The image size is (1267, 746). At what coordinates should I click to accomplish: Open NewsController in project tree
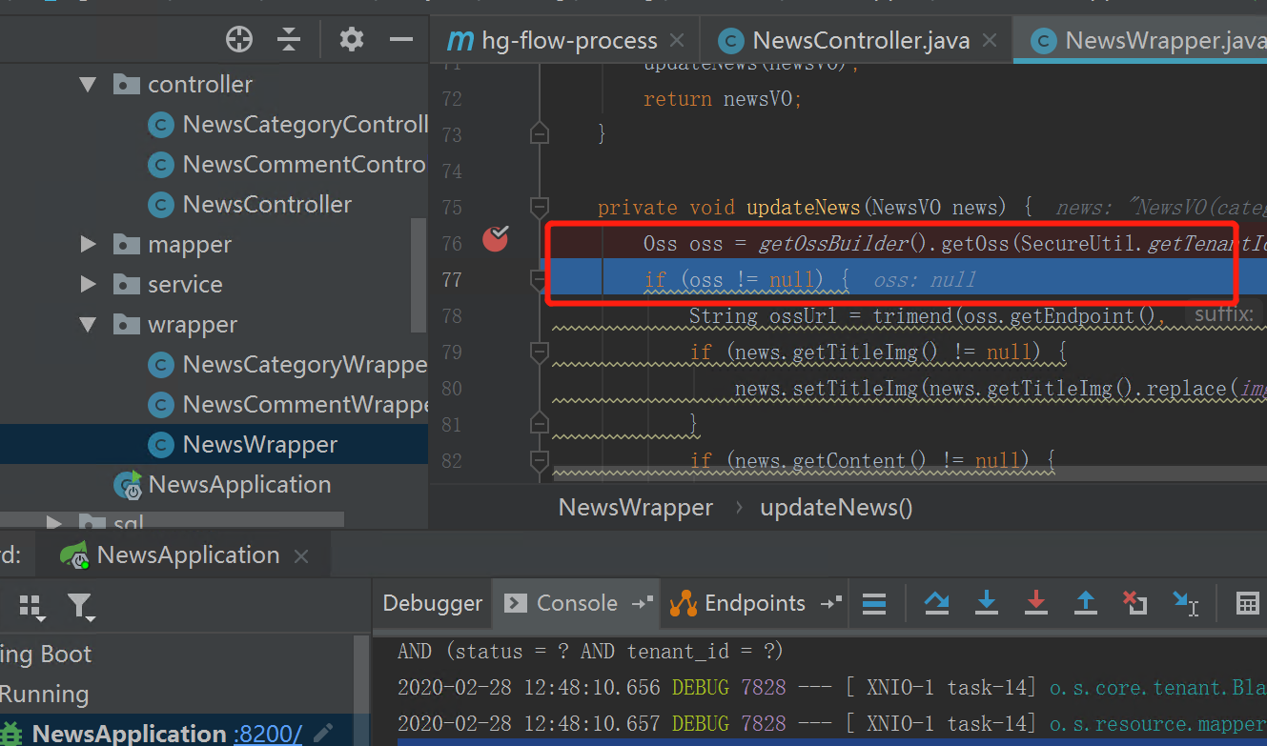coord(251,205)
